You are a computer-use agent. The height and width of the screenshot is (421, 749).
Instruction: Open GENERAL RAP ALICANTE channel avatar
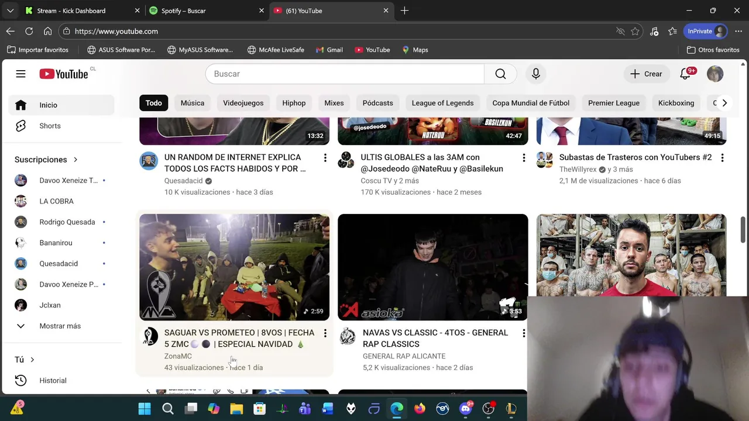tap(347, 336)
